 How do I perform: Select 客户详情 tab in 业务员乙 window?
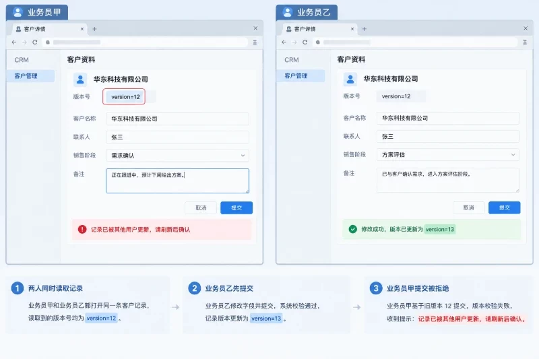pyautogui.click(x=319, y=29)
